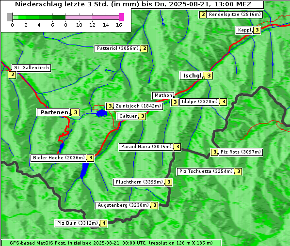The height and width of the screenshot is (246, 290).
Task: Click legend tick label 8
Action: coord(65,25)
